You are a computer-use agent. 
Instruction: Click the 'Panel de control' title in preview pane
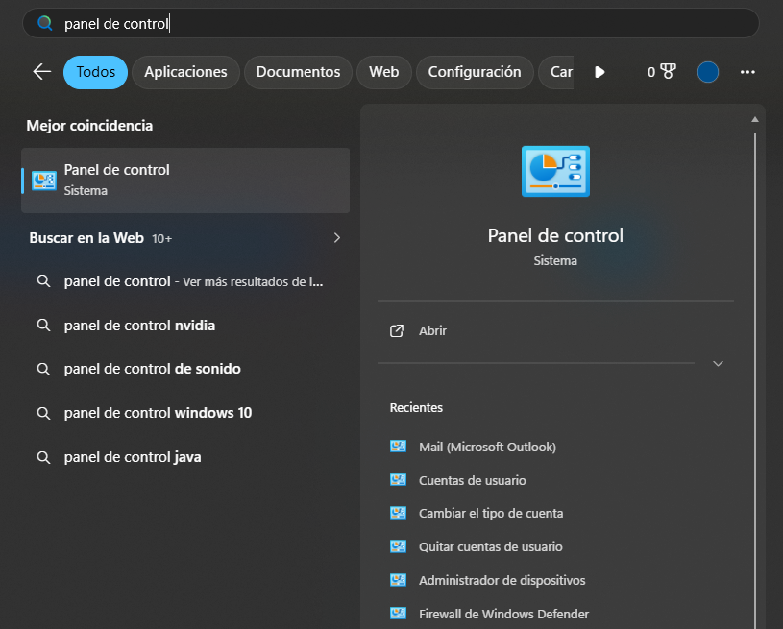point(555,235)
